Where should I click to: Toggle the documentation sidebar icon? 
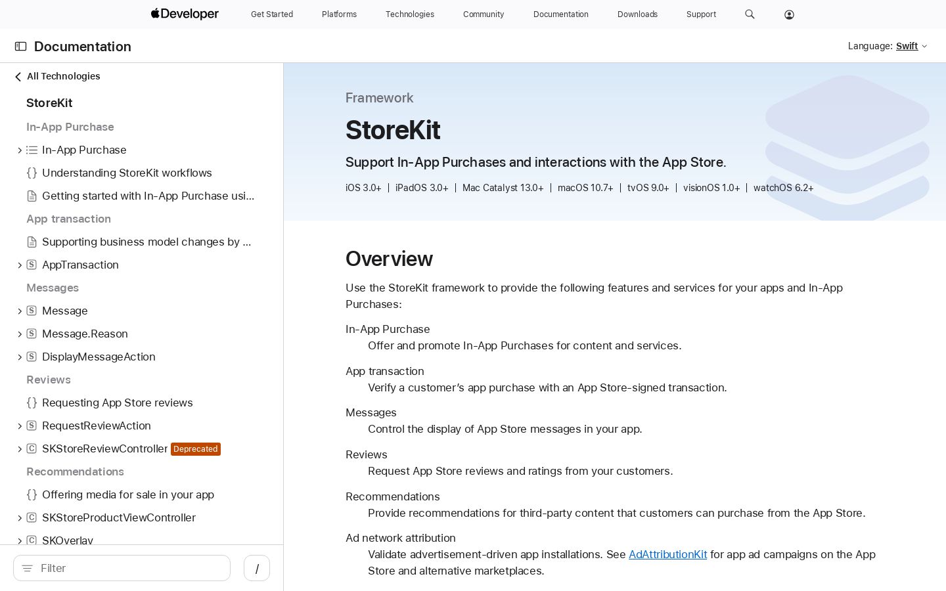pos(21,47)
